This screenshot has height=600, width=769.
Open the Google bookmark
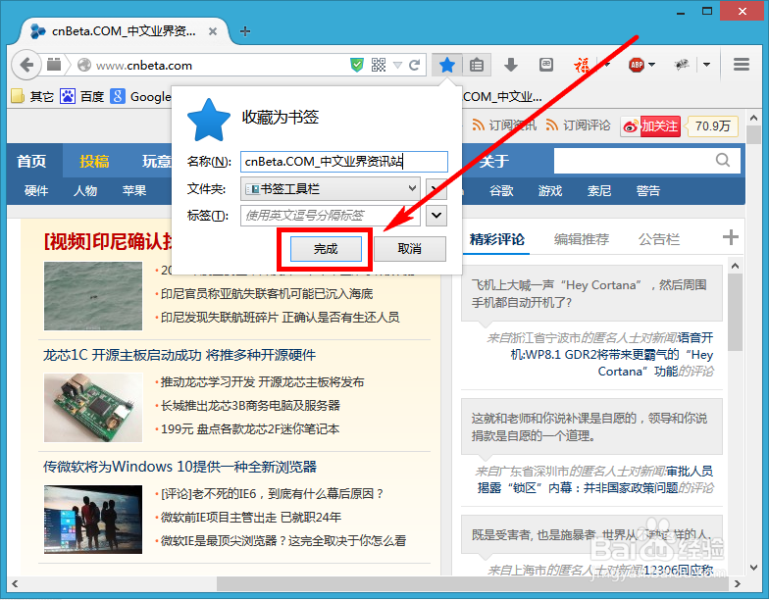coord(140,96)
